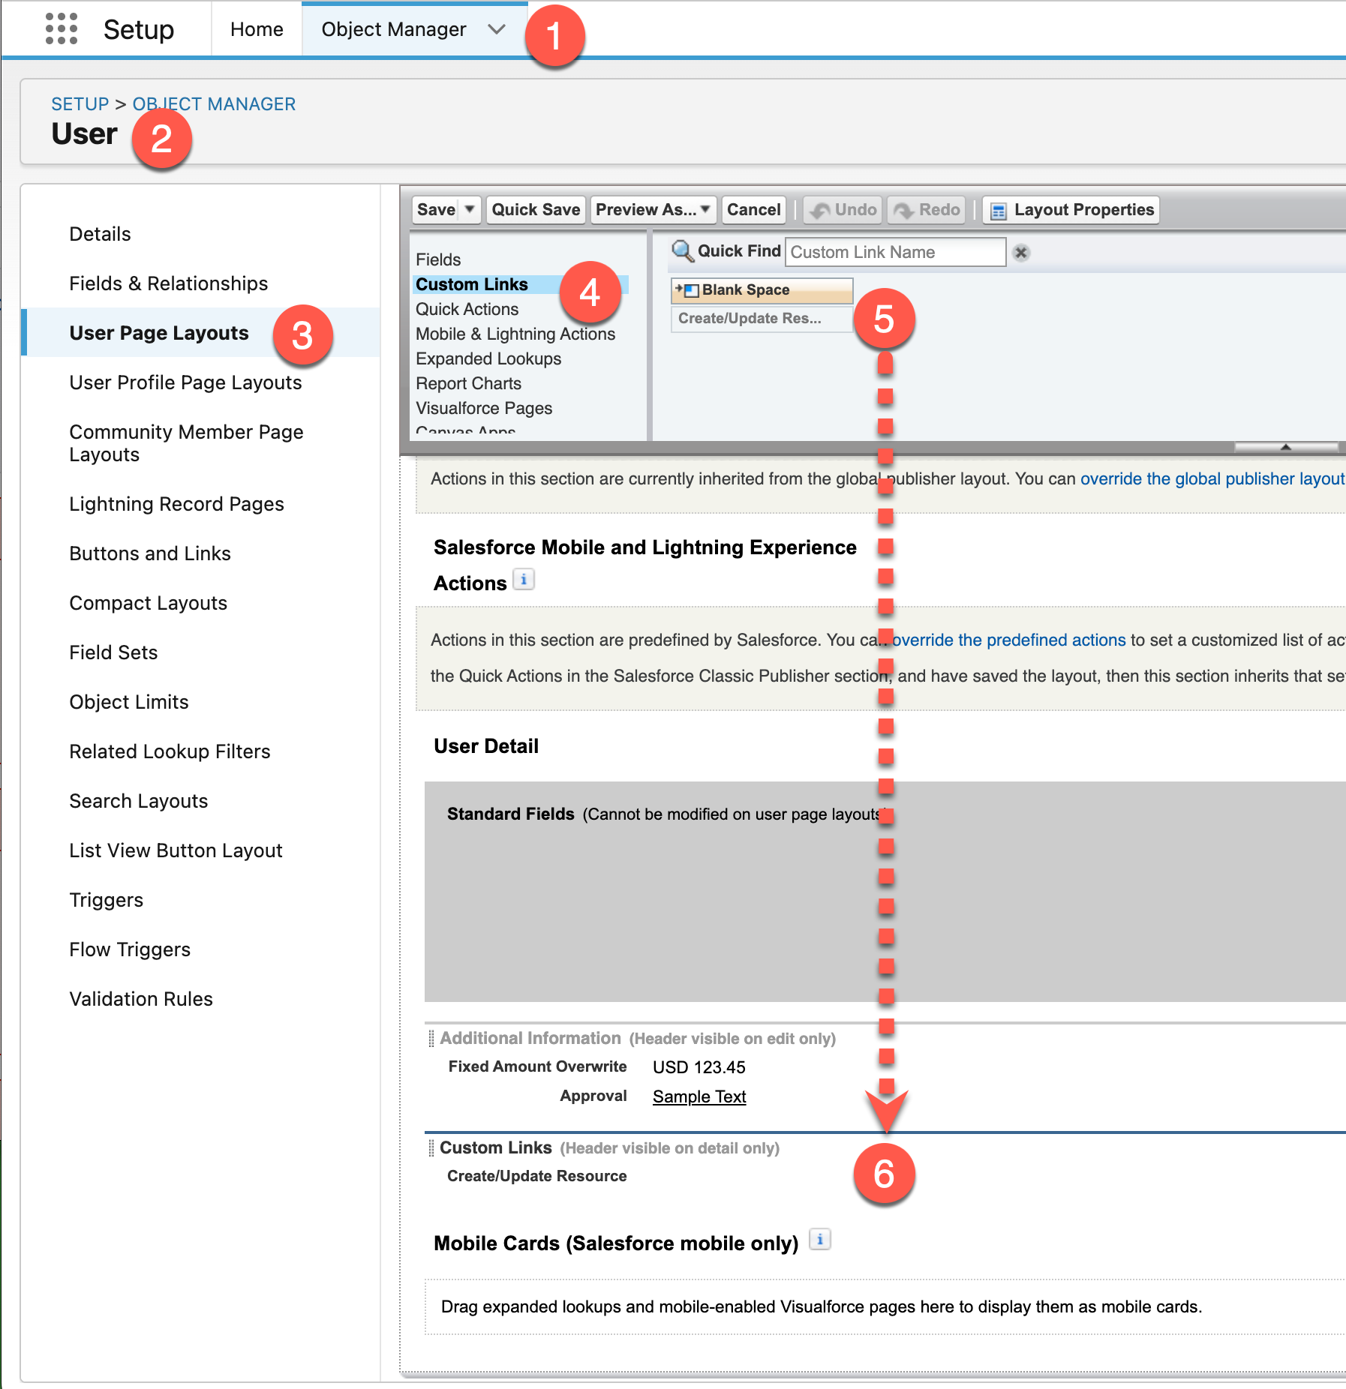Viewport: 1346px width, 1389px height.
Task: Select User Page Layouts in the sidebar
Action: pos(159,333)
